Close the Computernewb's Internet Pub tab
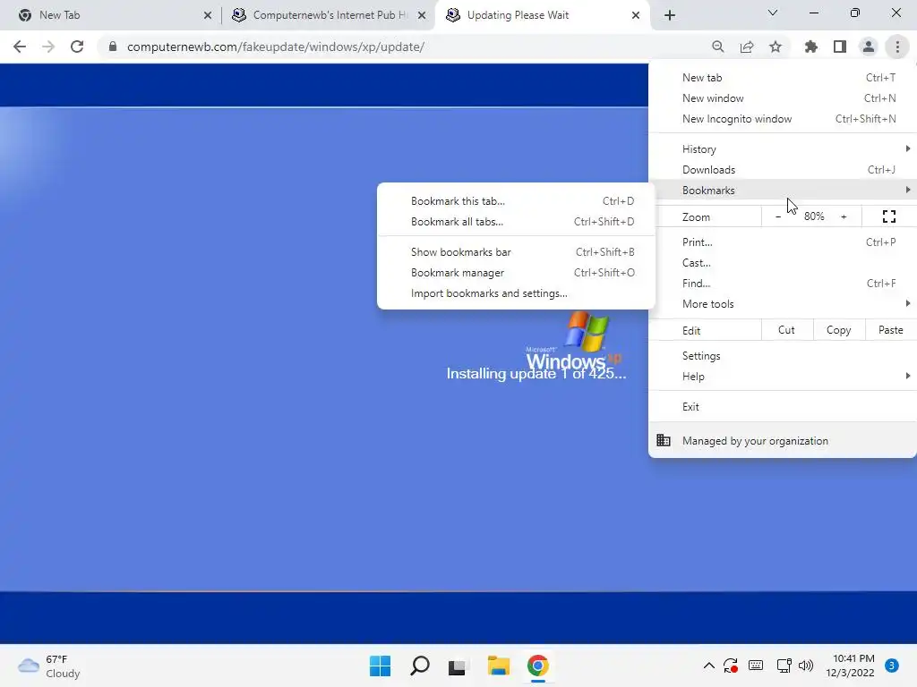The image size is (917, 687). (422, 16)
